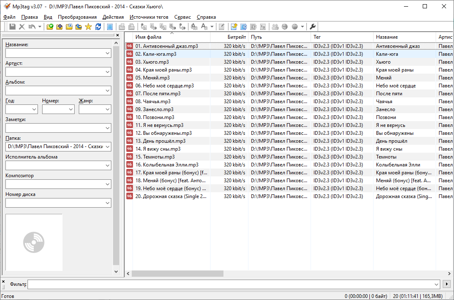Open the tag sources globe dropdown arrow
This screenshot has height=300, width=454.
point(302,27)
